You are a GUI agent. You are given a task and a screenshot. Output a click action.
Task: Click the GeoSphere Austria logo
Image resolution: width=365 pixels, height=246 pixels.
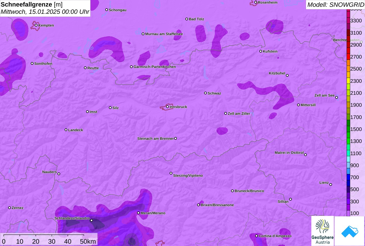[323, 231]
